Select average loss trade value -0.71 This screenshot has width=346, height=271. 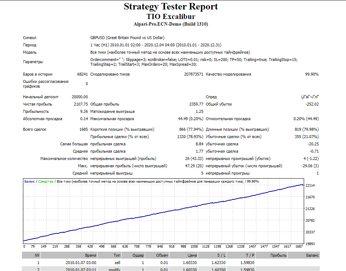click(x=314, y=151)
